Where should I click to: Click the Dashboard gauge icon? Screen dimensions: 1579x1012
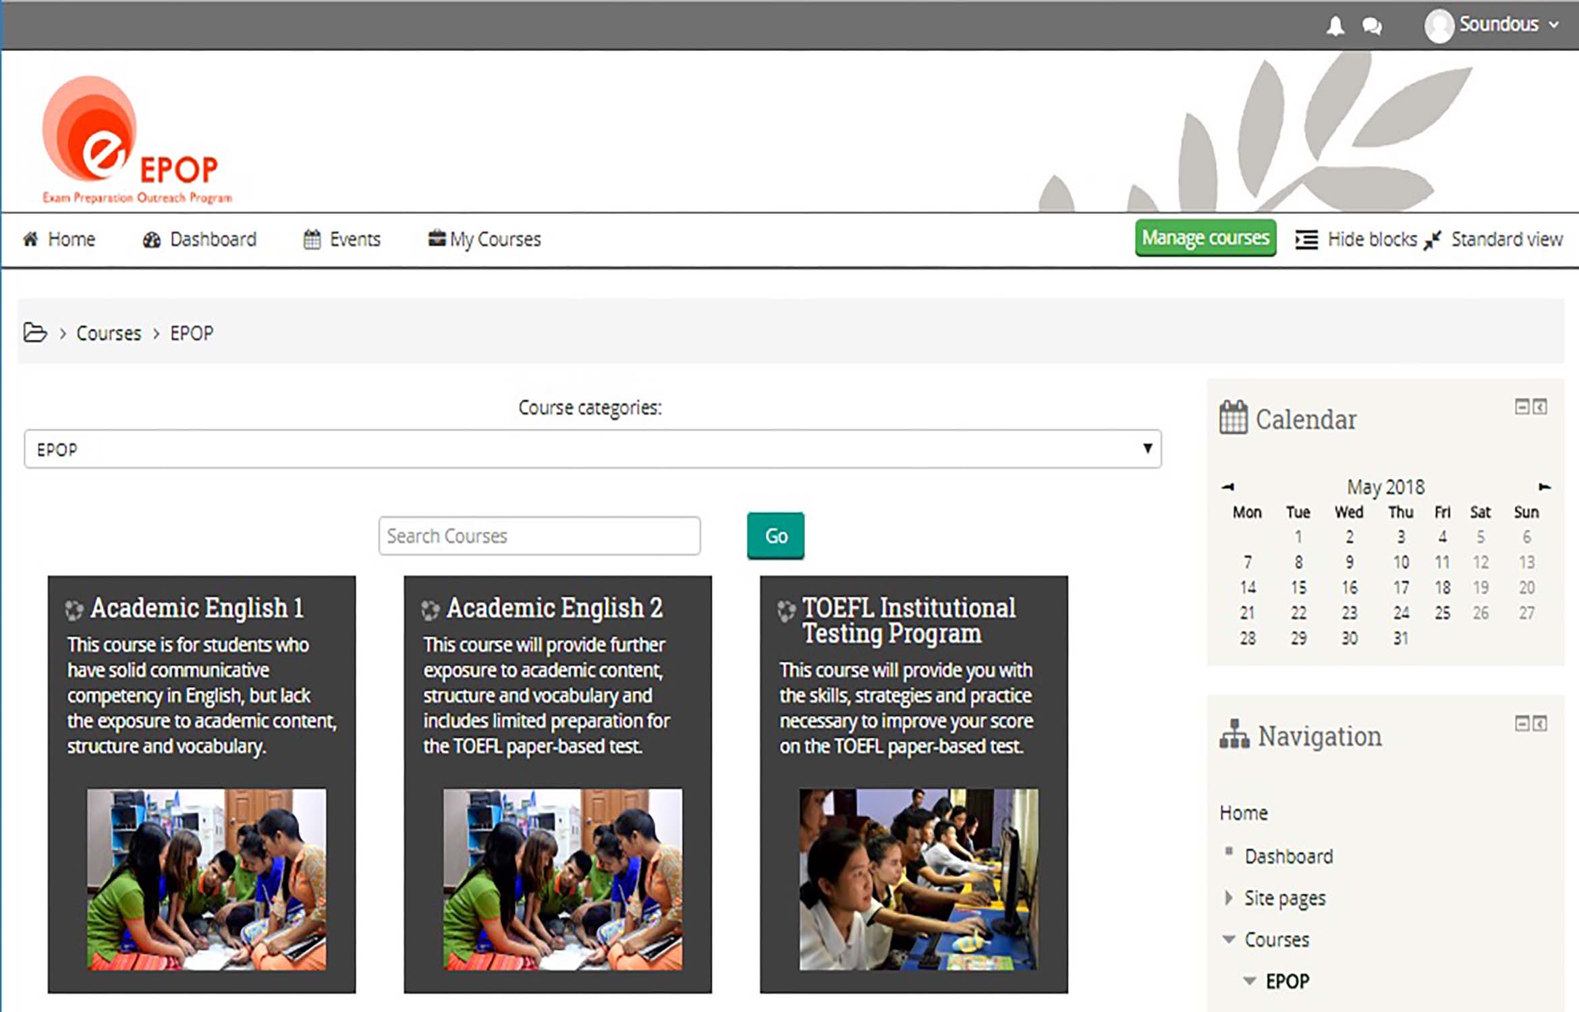point(151,240)
